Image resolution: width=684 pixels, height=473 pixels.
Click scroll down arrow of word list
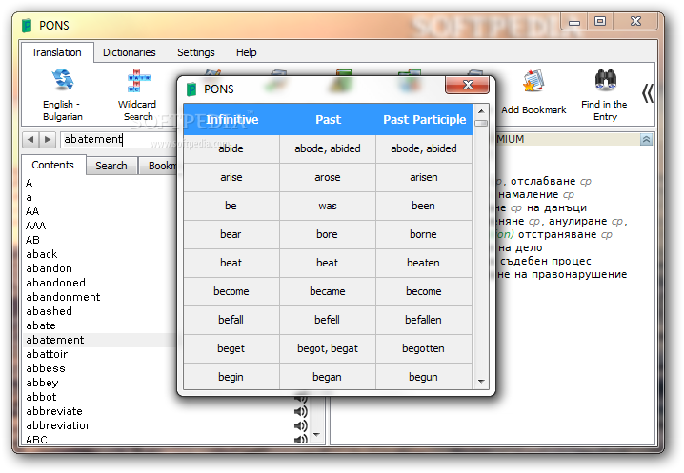coord(316,435)
